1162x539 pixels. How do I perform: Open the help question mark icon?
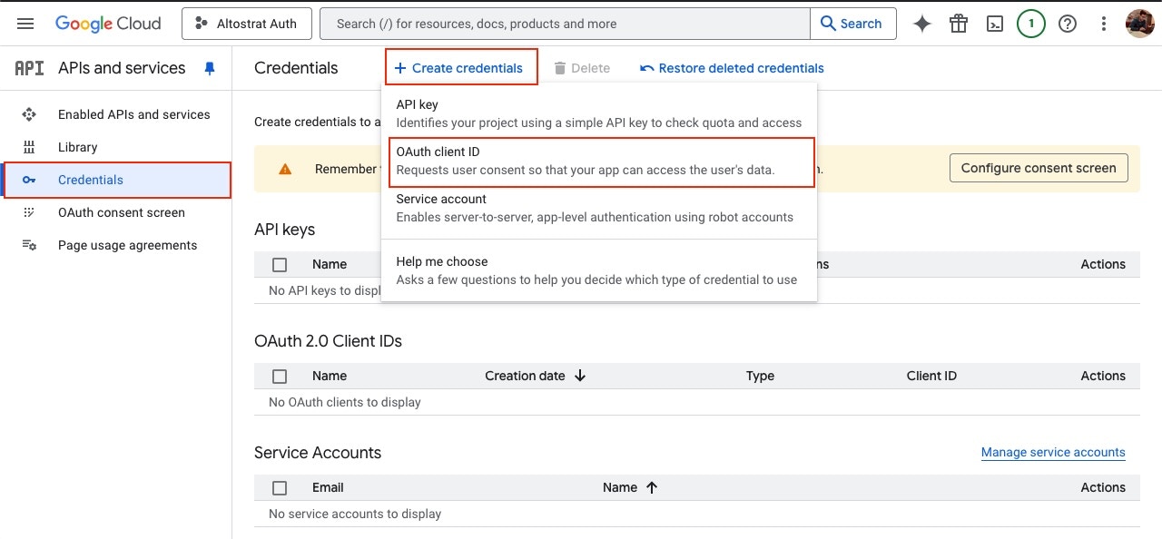(x=1068, y=24)
